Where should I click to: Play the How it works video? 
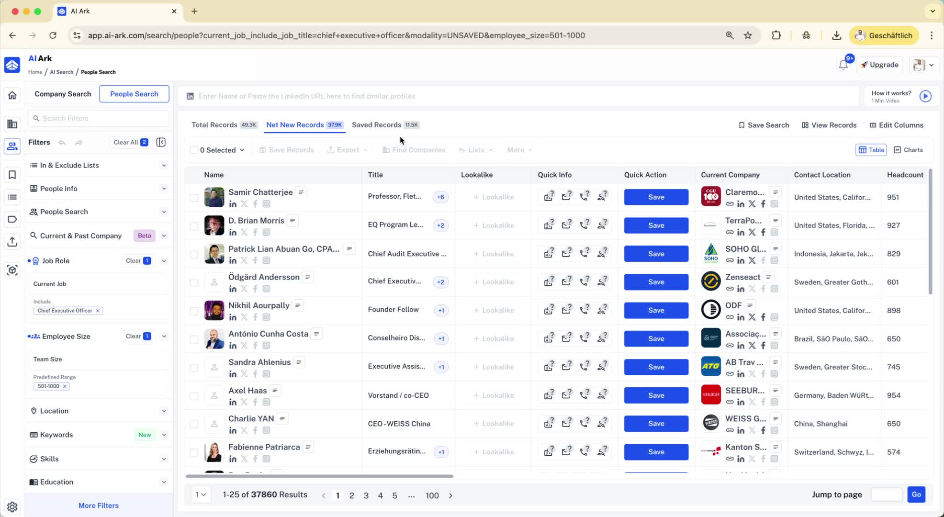pyautogui.click(x=925, y=96)
